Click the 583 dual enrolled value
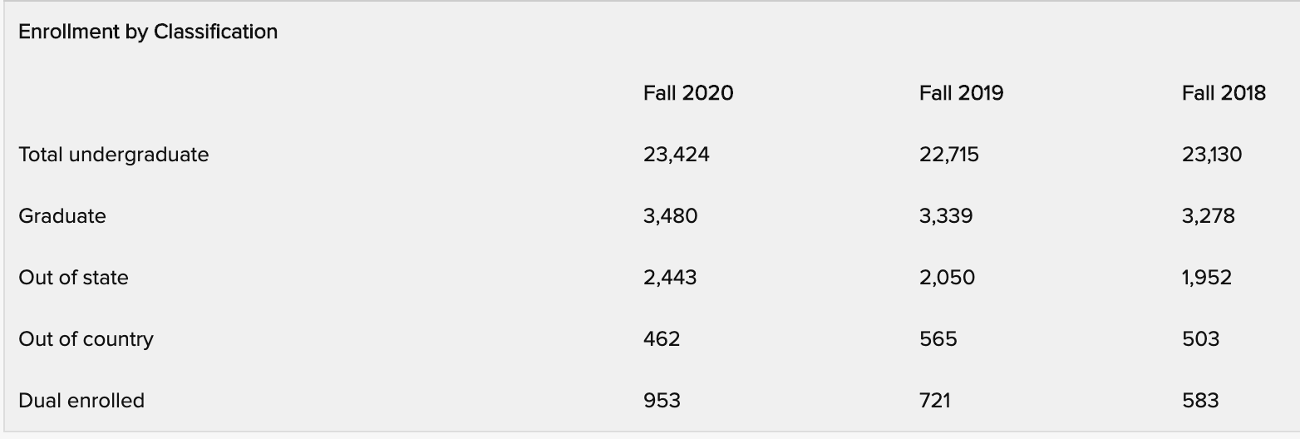Screen dimensions: 1300x439 pos(1200,400)
